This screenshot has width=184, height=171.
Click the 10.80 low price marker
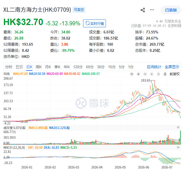pyautogui.click(x=24, y=122)
